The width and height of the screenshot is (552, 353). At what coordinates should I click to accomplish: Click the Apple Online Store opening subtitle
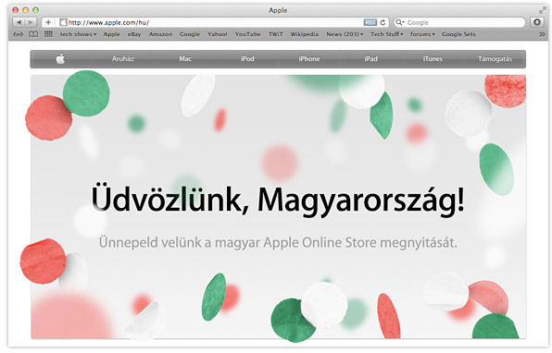pos(278,243)
